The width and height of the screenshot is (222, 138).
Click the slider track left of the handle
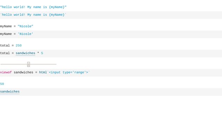click(x=14, y=64)
